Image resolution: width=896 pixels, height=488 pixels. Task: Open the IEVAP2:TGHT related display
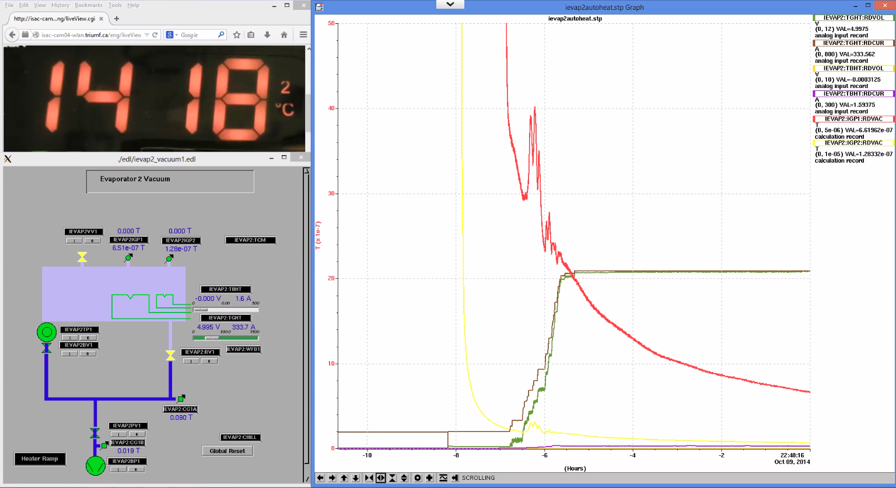pos(226,318)
